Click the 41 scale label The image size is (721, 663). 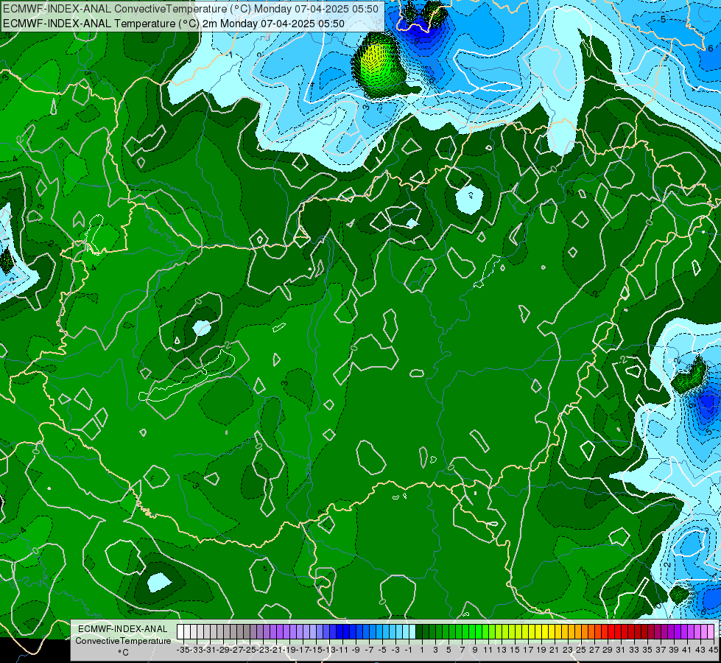(687, 650)
